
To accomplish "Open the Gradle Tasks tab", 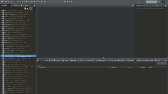I will pos(89,60).
